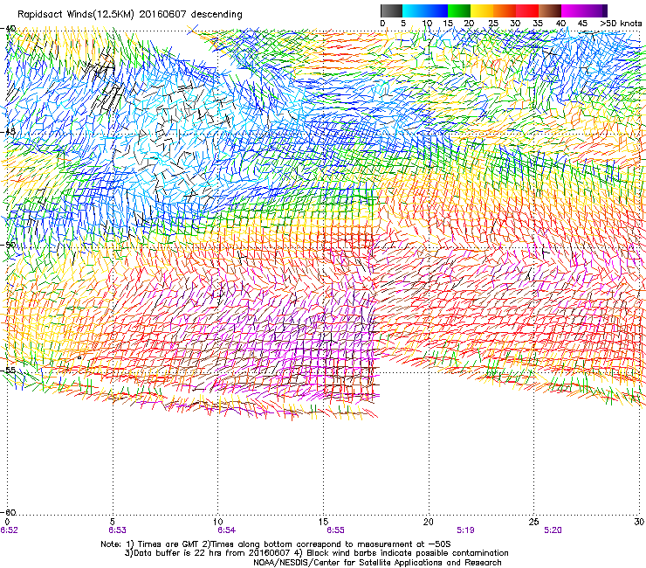This screenshot has width=646, height=568.
Task: Click the yellow 20-25 knots legend swatch
Action: (482, 10)
